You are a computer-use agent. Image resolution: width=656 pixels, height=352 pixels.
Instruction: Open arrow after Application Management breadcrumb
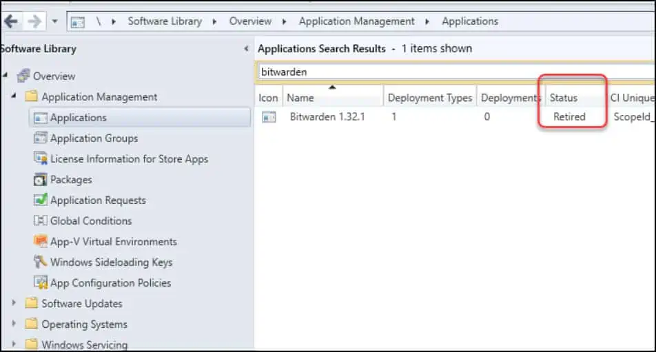[427, 21]
